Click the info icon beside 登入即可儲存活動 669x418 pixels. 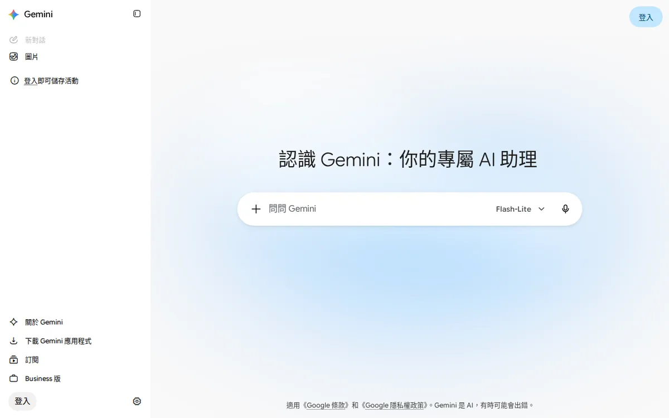15,81
